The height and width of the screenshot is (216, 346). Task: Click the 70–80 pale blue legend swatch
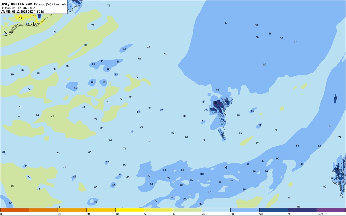(x=216, y=210)
